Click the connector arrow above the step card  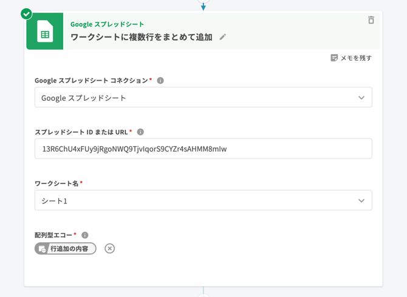click(203, 5)
